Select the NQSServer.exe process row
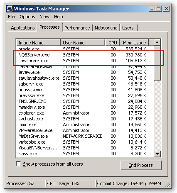Viewport: 177px width, 193px height. point(85,55)
